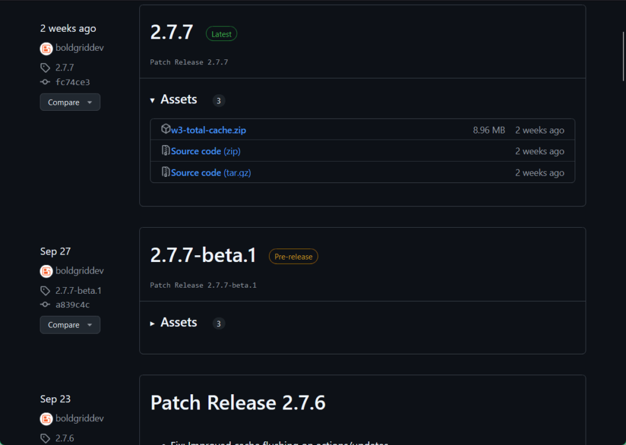The width and height of the screenshot is (626, 445).
Task: Click assets count 3 in 2.7.7-beta.1 release
Action: 218,323
